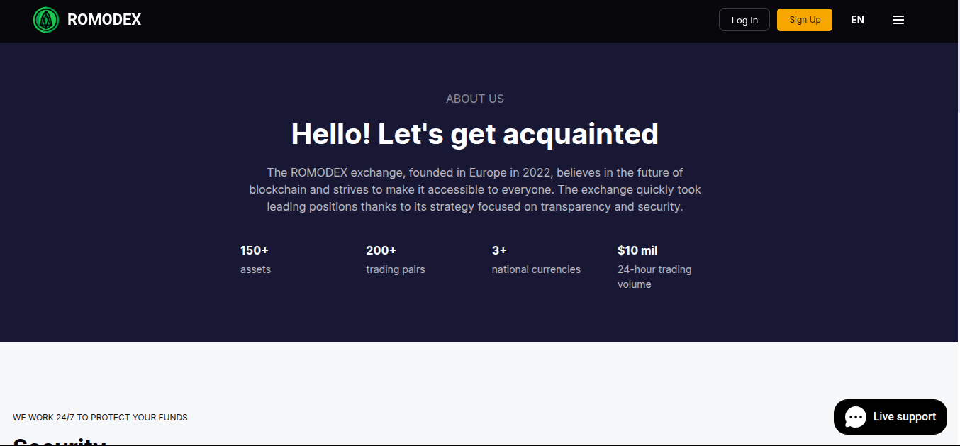
Task: Open the EN language selector
Action: (x=857, y=20)
